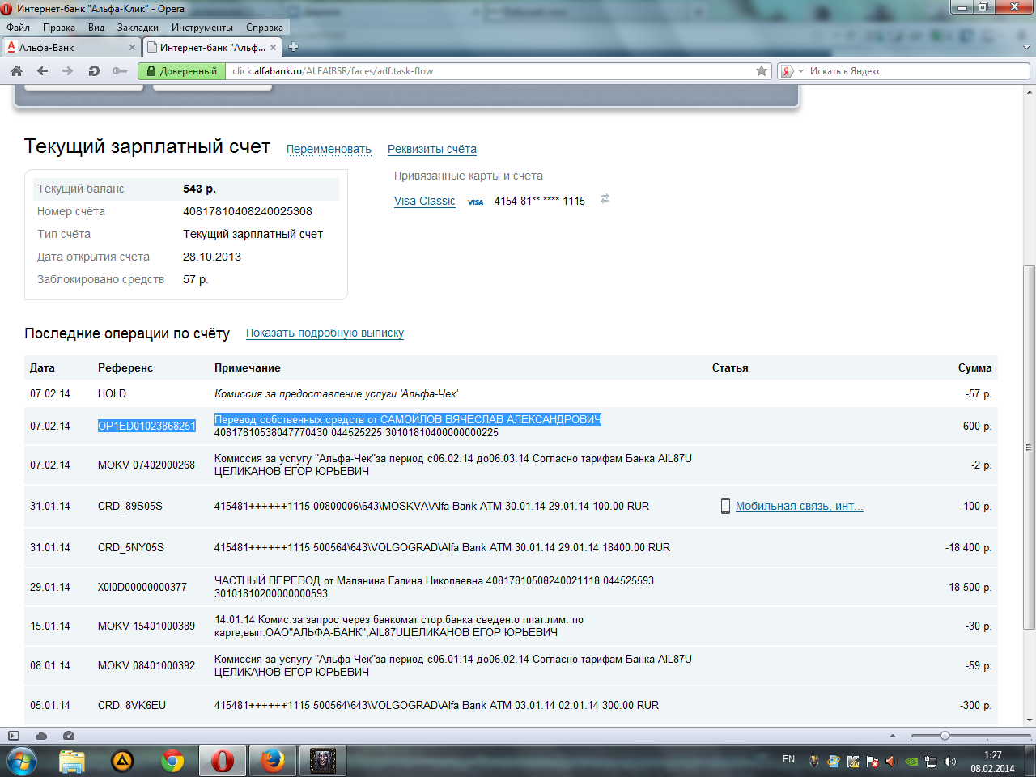
Task: Open the game icon on taskbar
Action: [323, 761]
